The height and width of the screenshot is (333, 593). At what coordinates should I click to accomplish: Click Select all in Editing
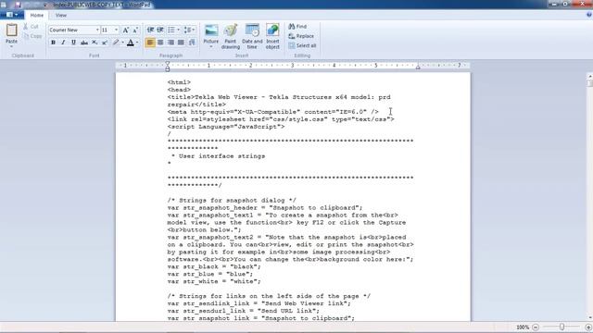tap(302, 45)
